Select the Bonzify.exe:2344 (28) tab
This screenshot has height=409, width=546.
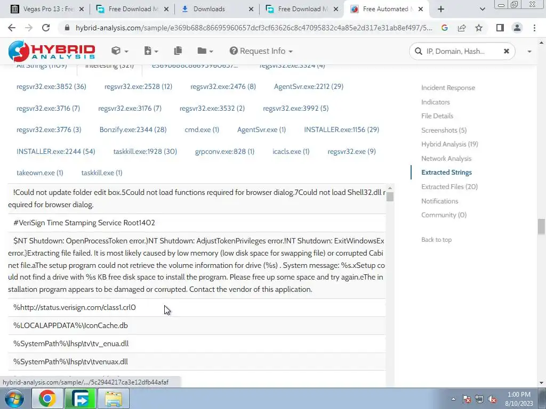[x=133, y=130]
